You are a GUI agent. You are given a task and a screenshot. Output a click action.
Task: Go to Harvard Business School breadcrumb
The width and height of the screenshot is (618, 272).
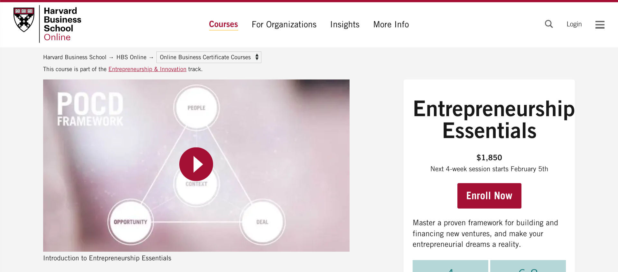pyautogui.click(x=75, y=57)
